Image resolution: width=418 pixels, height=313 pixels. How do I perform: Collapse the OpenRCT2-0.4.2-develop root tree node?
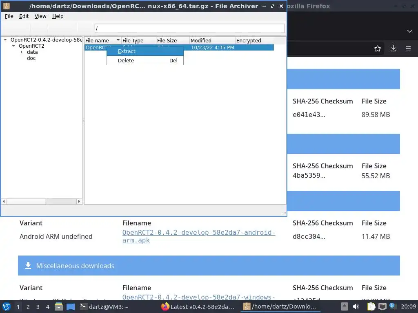click(5, 40)
